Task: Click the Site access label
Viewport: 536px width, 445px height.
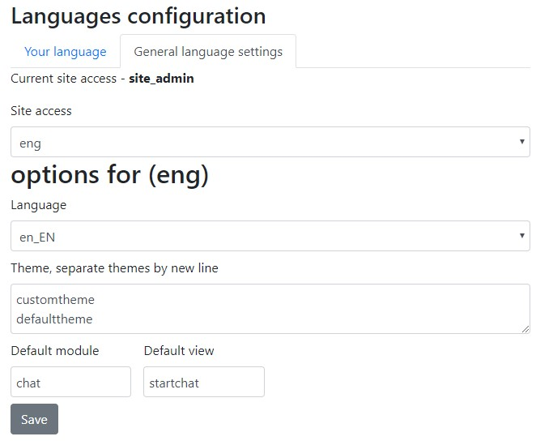Action: click(x=41, y=111)
